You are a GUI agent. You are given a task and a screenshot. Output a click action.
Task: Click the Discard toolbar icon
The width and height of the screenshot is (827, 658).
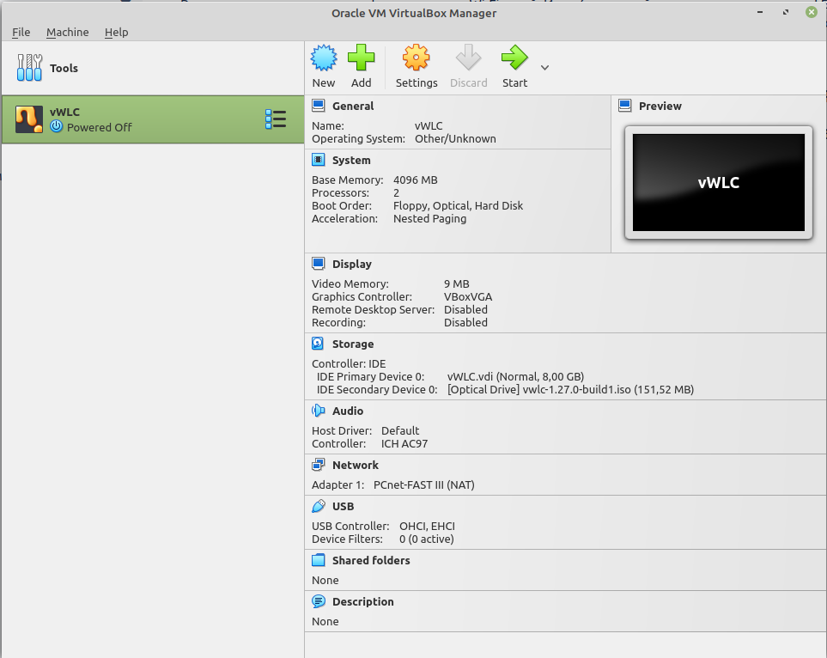click(x=468, y=58)
